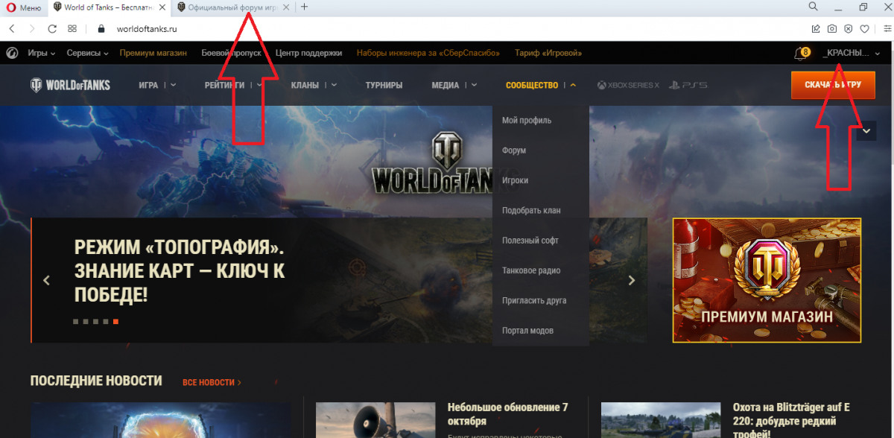Image resolution: width=894 pixels, height=438 pixels.
Task: Open the ВСЕ НОВОСТИ link
Action: tap(212, 382)
